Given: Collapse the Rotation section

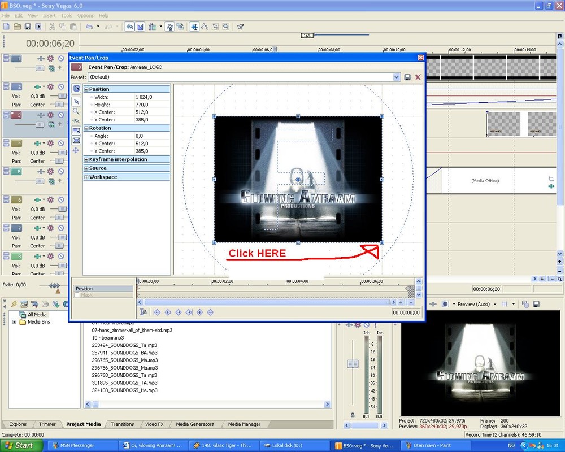Looking at the screenshot, I should point(86,128).
